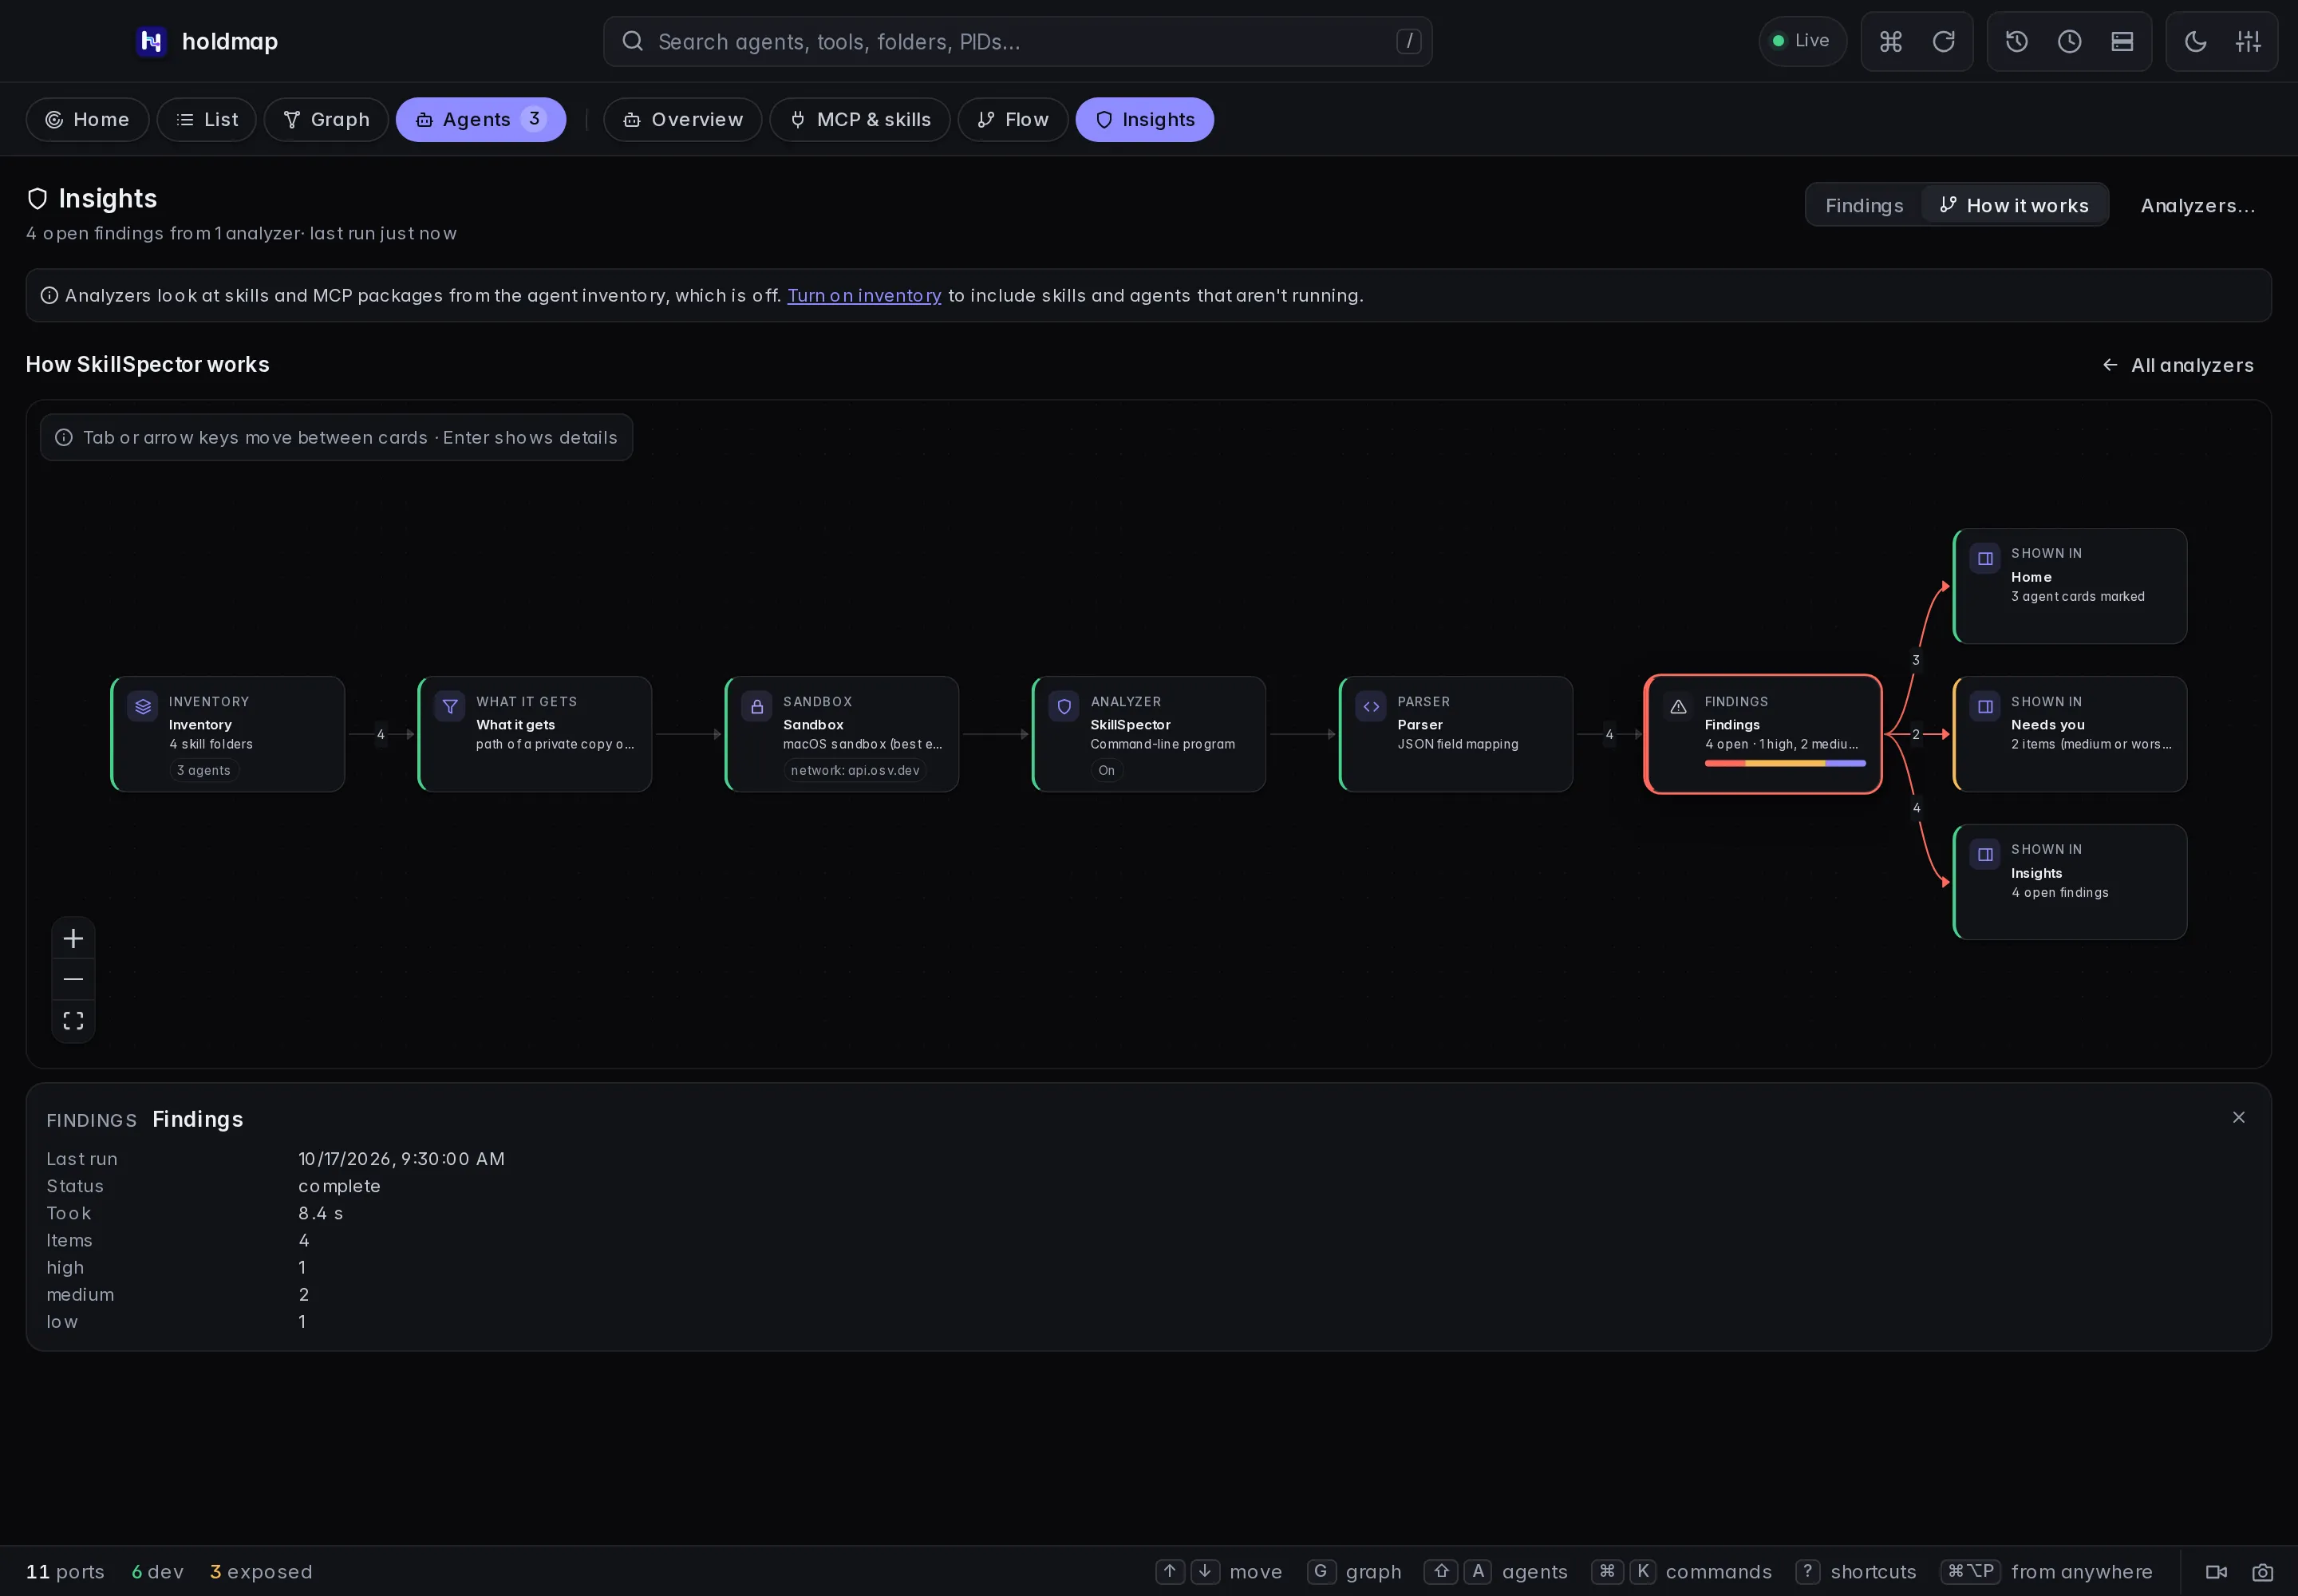Switch to the List view tab
Screen dimensions: 2298x1596
tap(207, 119)
